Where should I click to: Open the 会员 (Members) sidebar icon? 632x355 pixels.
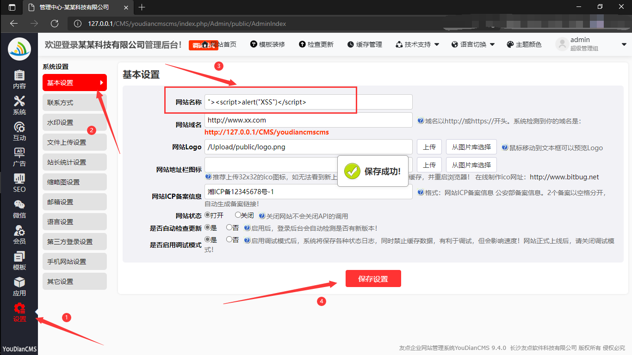click(19, 235)
